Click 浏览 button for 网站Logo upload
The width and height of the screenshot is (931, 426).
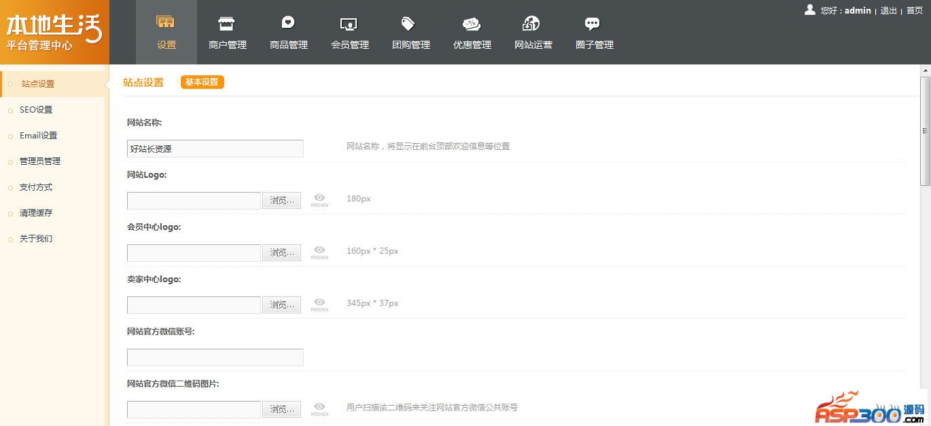point(282,200)
